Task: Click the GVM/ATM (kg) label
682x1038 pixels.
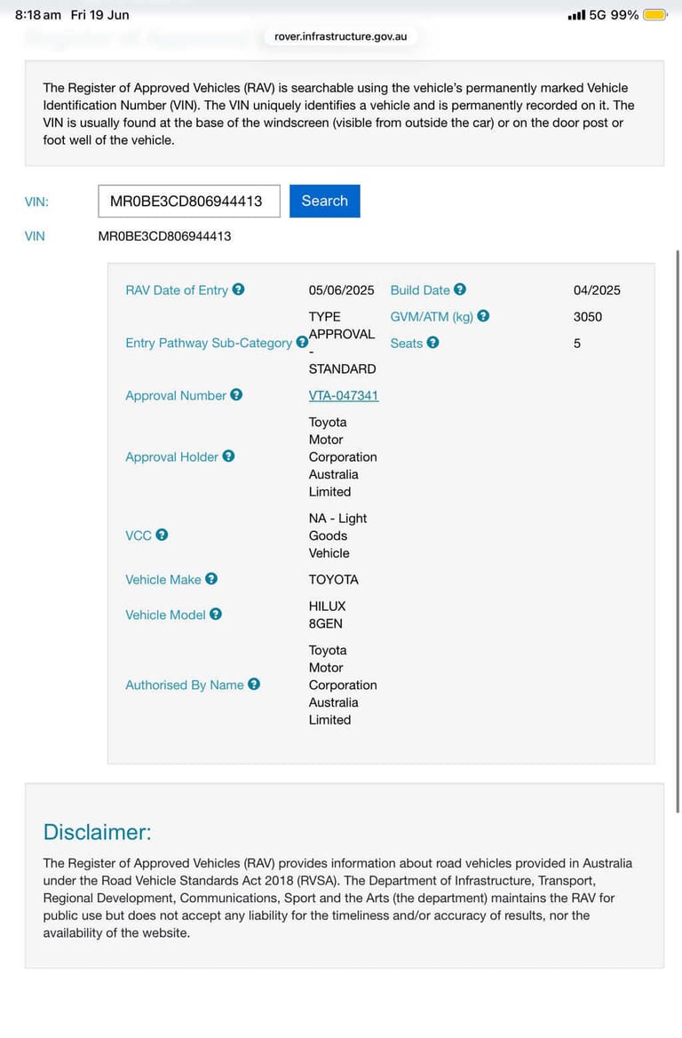Action: [432, 316]
